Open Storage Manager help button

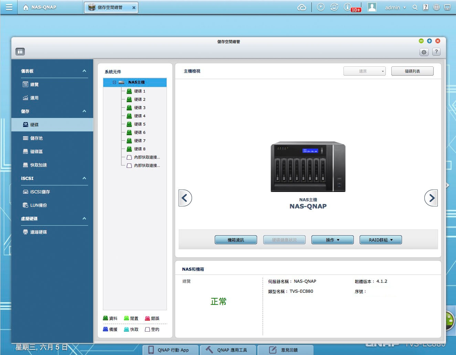click(436, 52)
